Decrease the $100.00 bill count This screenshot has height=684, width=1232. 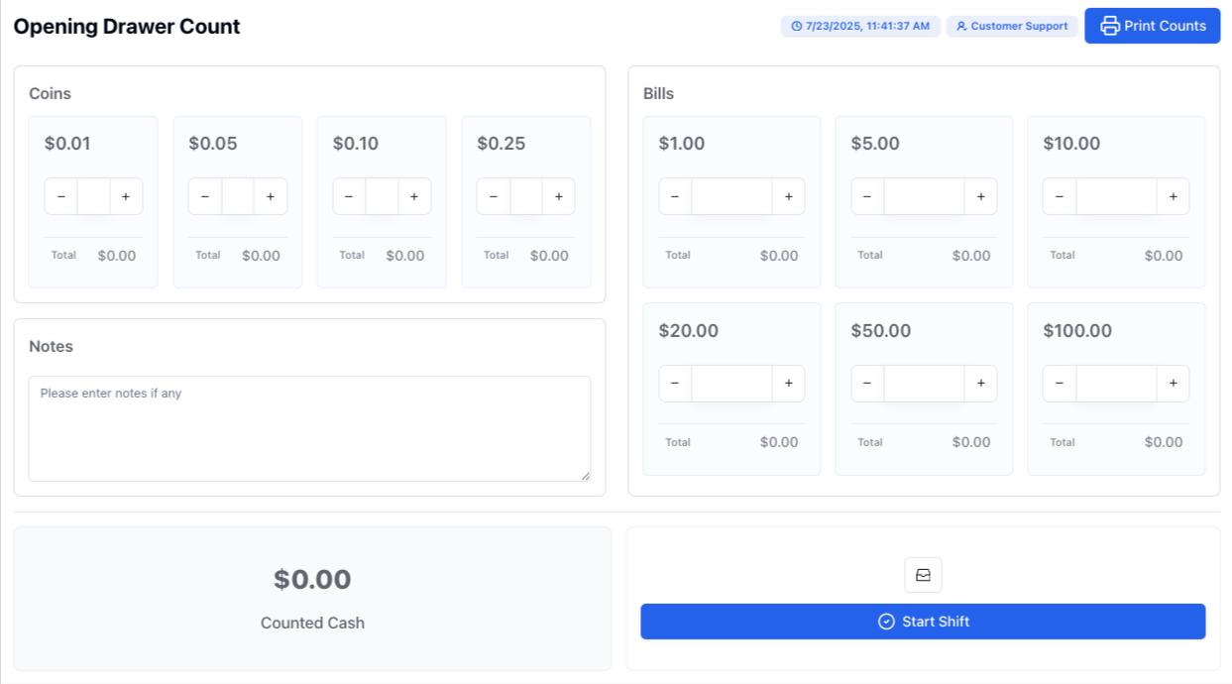pyautogui.click(x=1060, y=384)
